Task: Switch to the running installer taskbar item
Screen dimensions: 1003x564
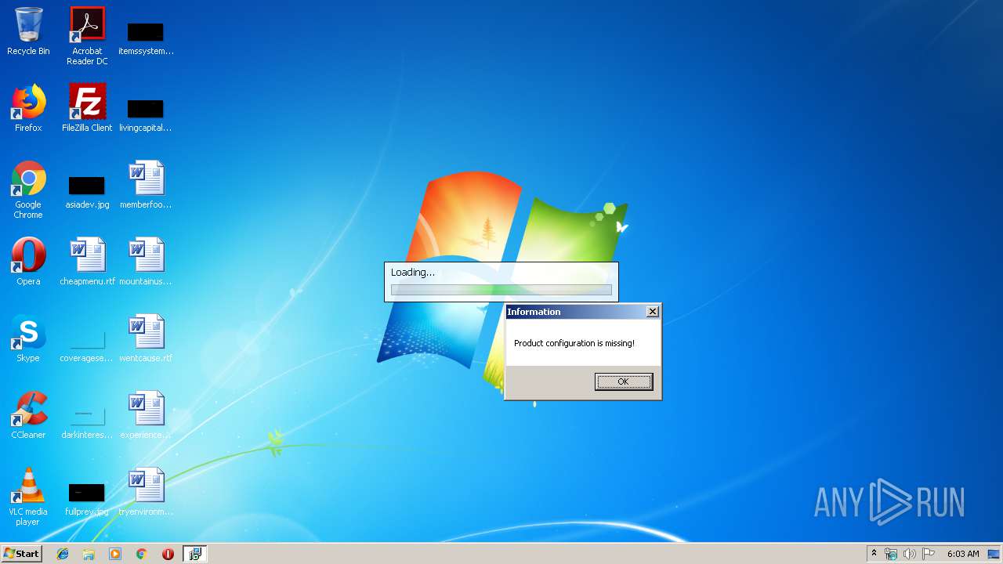Action: [195, 554]
